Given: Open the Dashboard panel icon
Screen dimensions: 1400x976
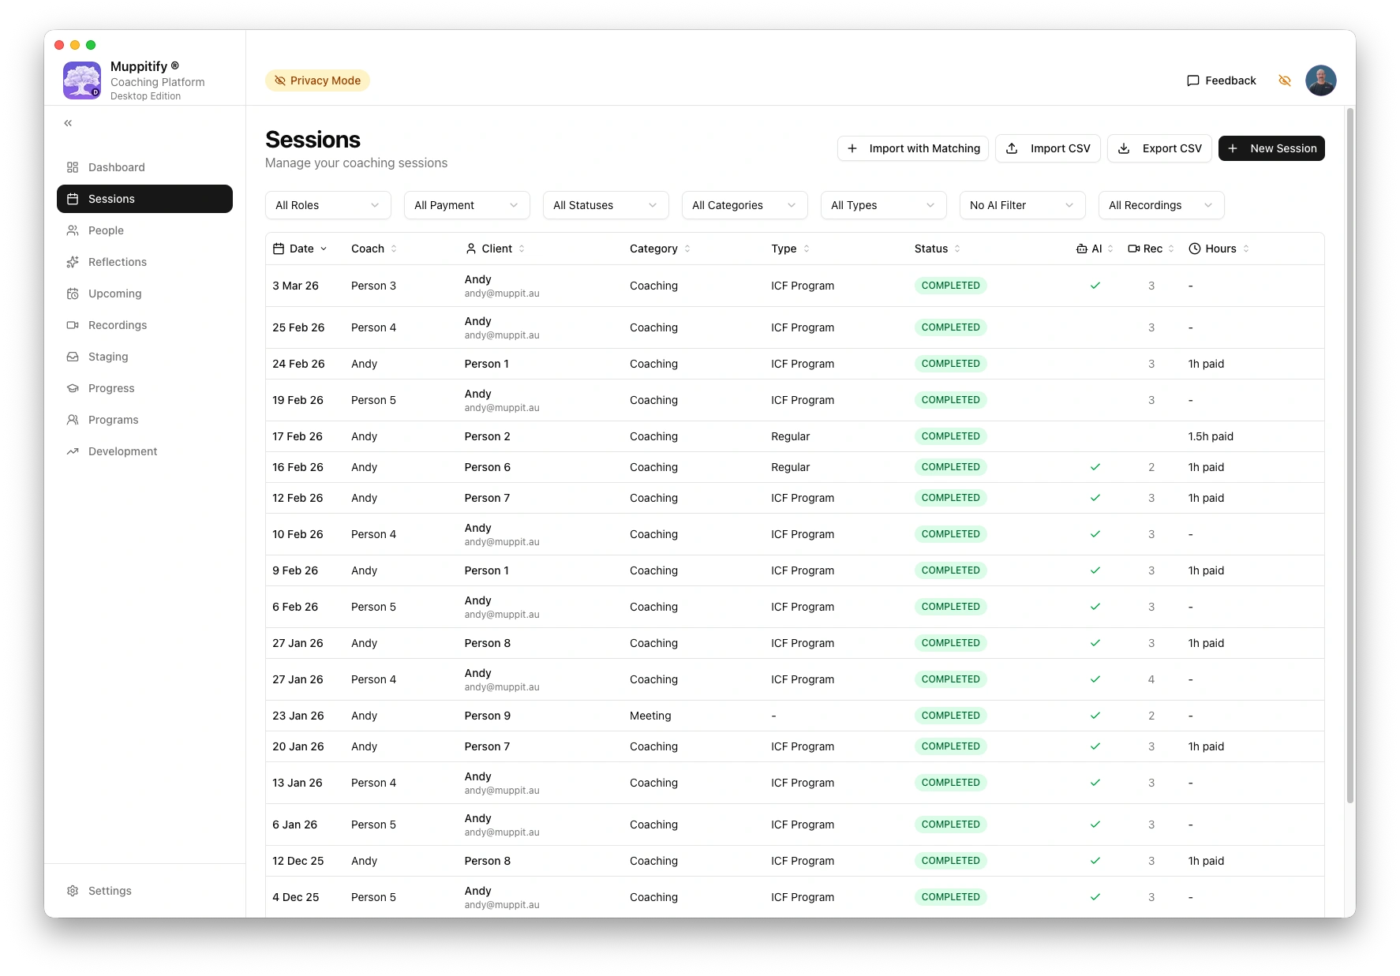Looking at the screenshot, I should pyautogui.click(x=73, y=167).
